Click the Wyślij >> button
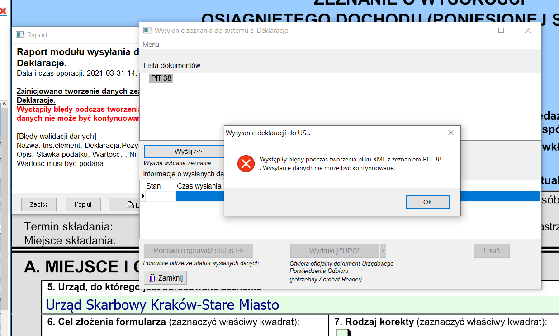Screen dimensions: 559x336 (x=185, y=151)
